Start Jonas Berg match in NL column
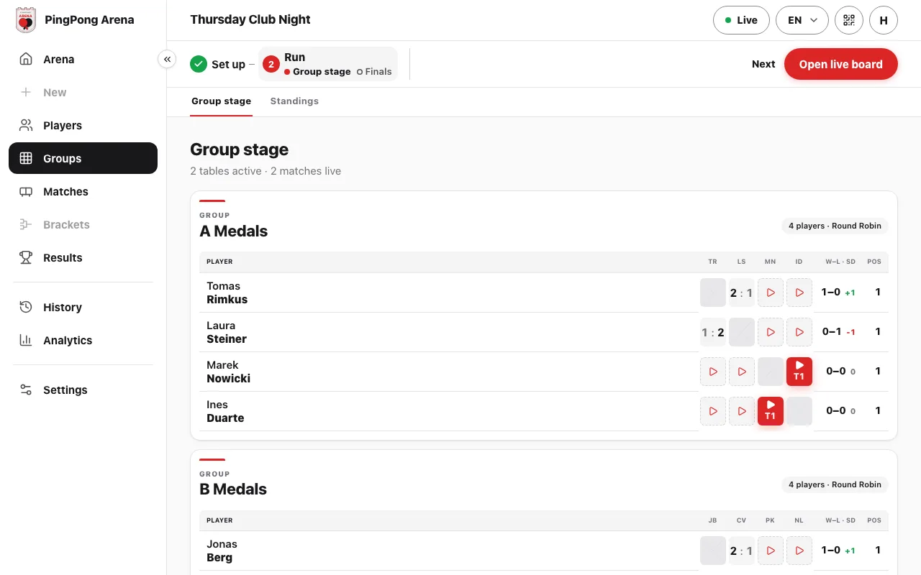The height and width of the screenshot is (575, 921). pyautogui.click(x=799, y=551)
